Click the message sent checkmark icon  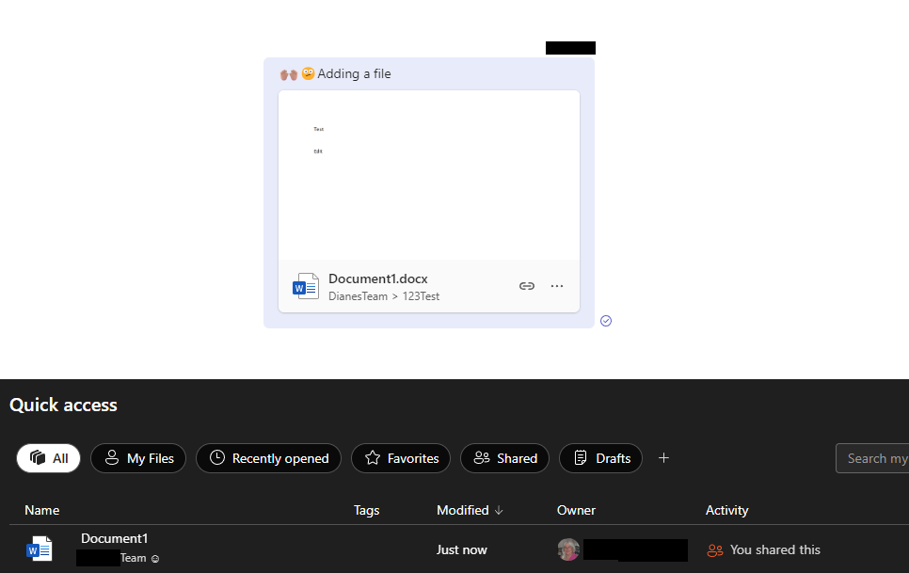(x=606, y=321)
